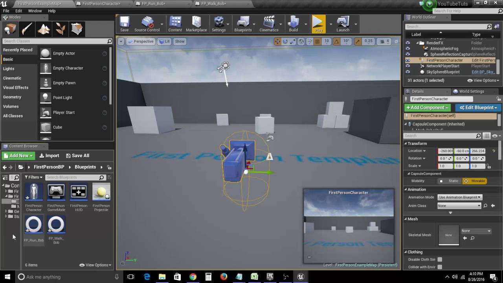Click Show button in viewport toolbar

[180, 41]
